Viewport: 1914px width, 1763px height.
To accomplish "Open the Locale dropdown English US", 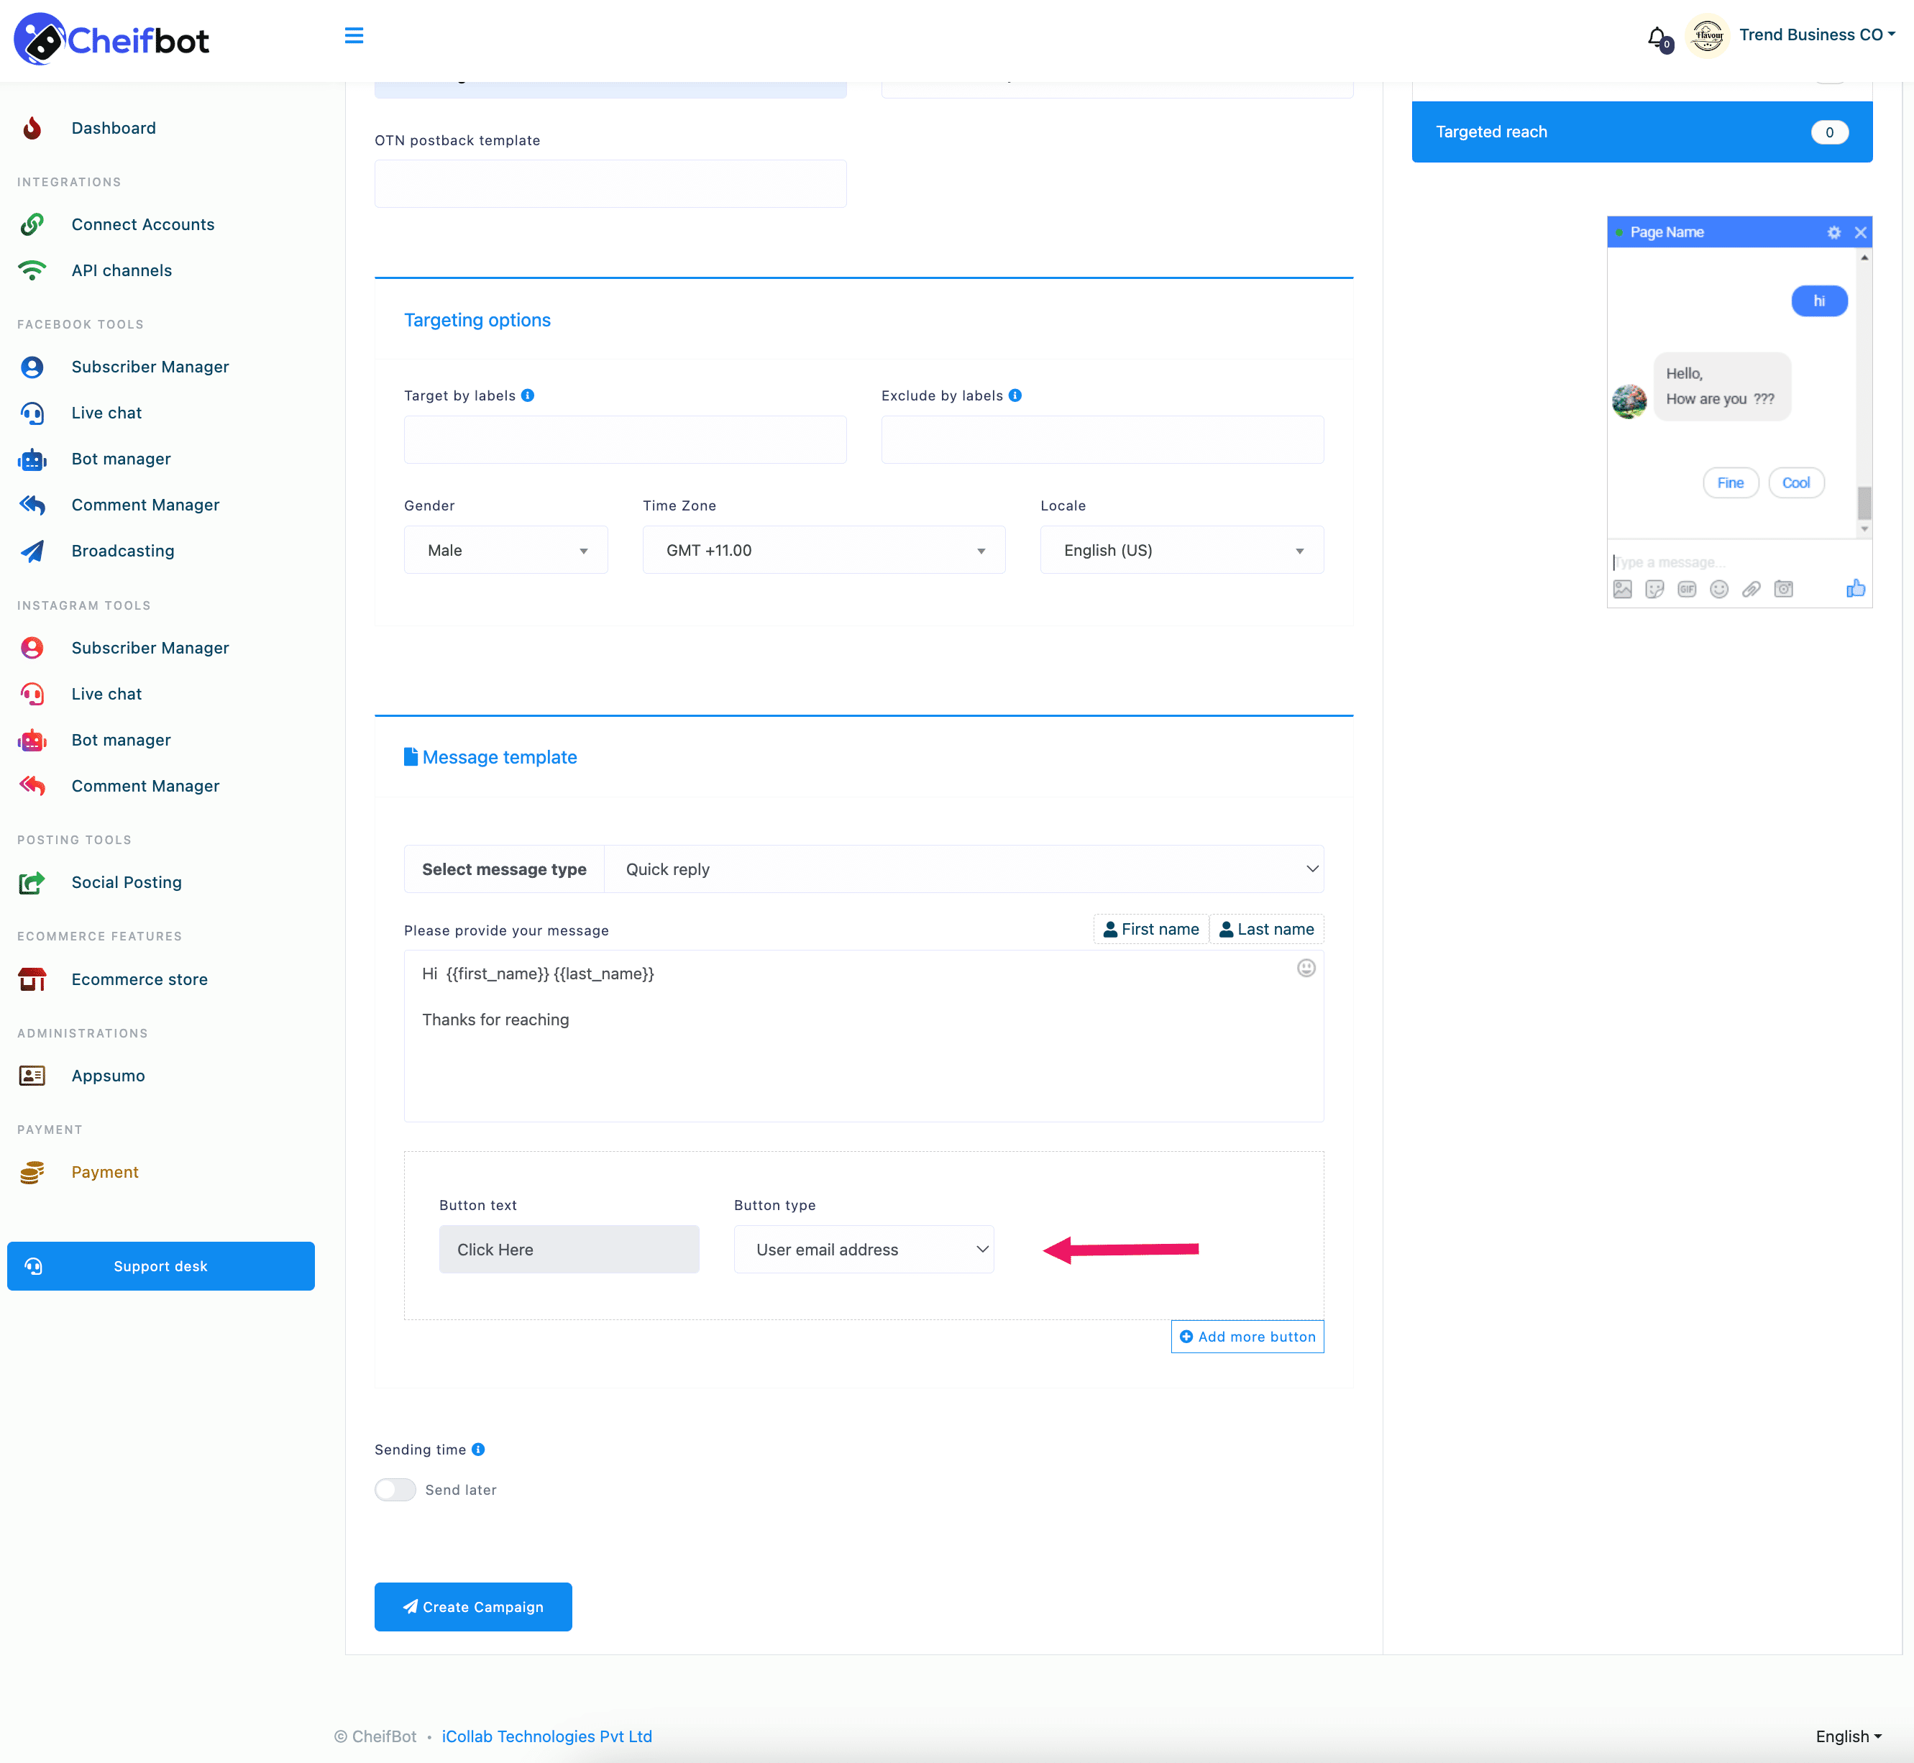I will [x=1177, y=549].
